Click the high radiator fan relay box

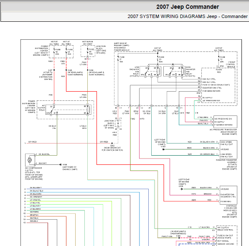point(174,71)
